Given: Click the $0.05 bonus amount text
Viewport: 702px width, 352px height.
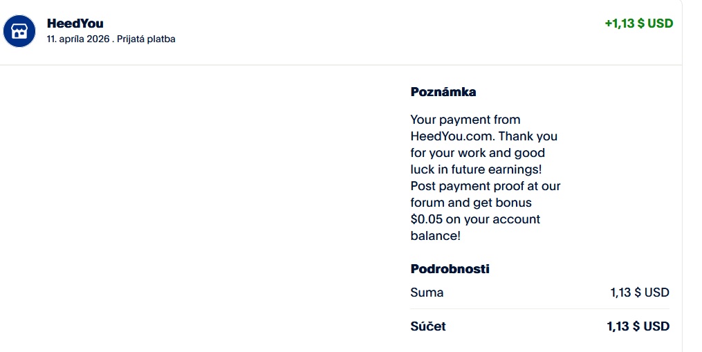Looking at the screenshot, I should point(427,219).
